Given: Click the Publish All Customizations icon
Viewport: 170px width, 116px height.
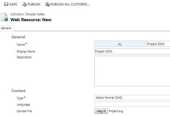Looking at the screenshot, I should pos(48,4).
